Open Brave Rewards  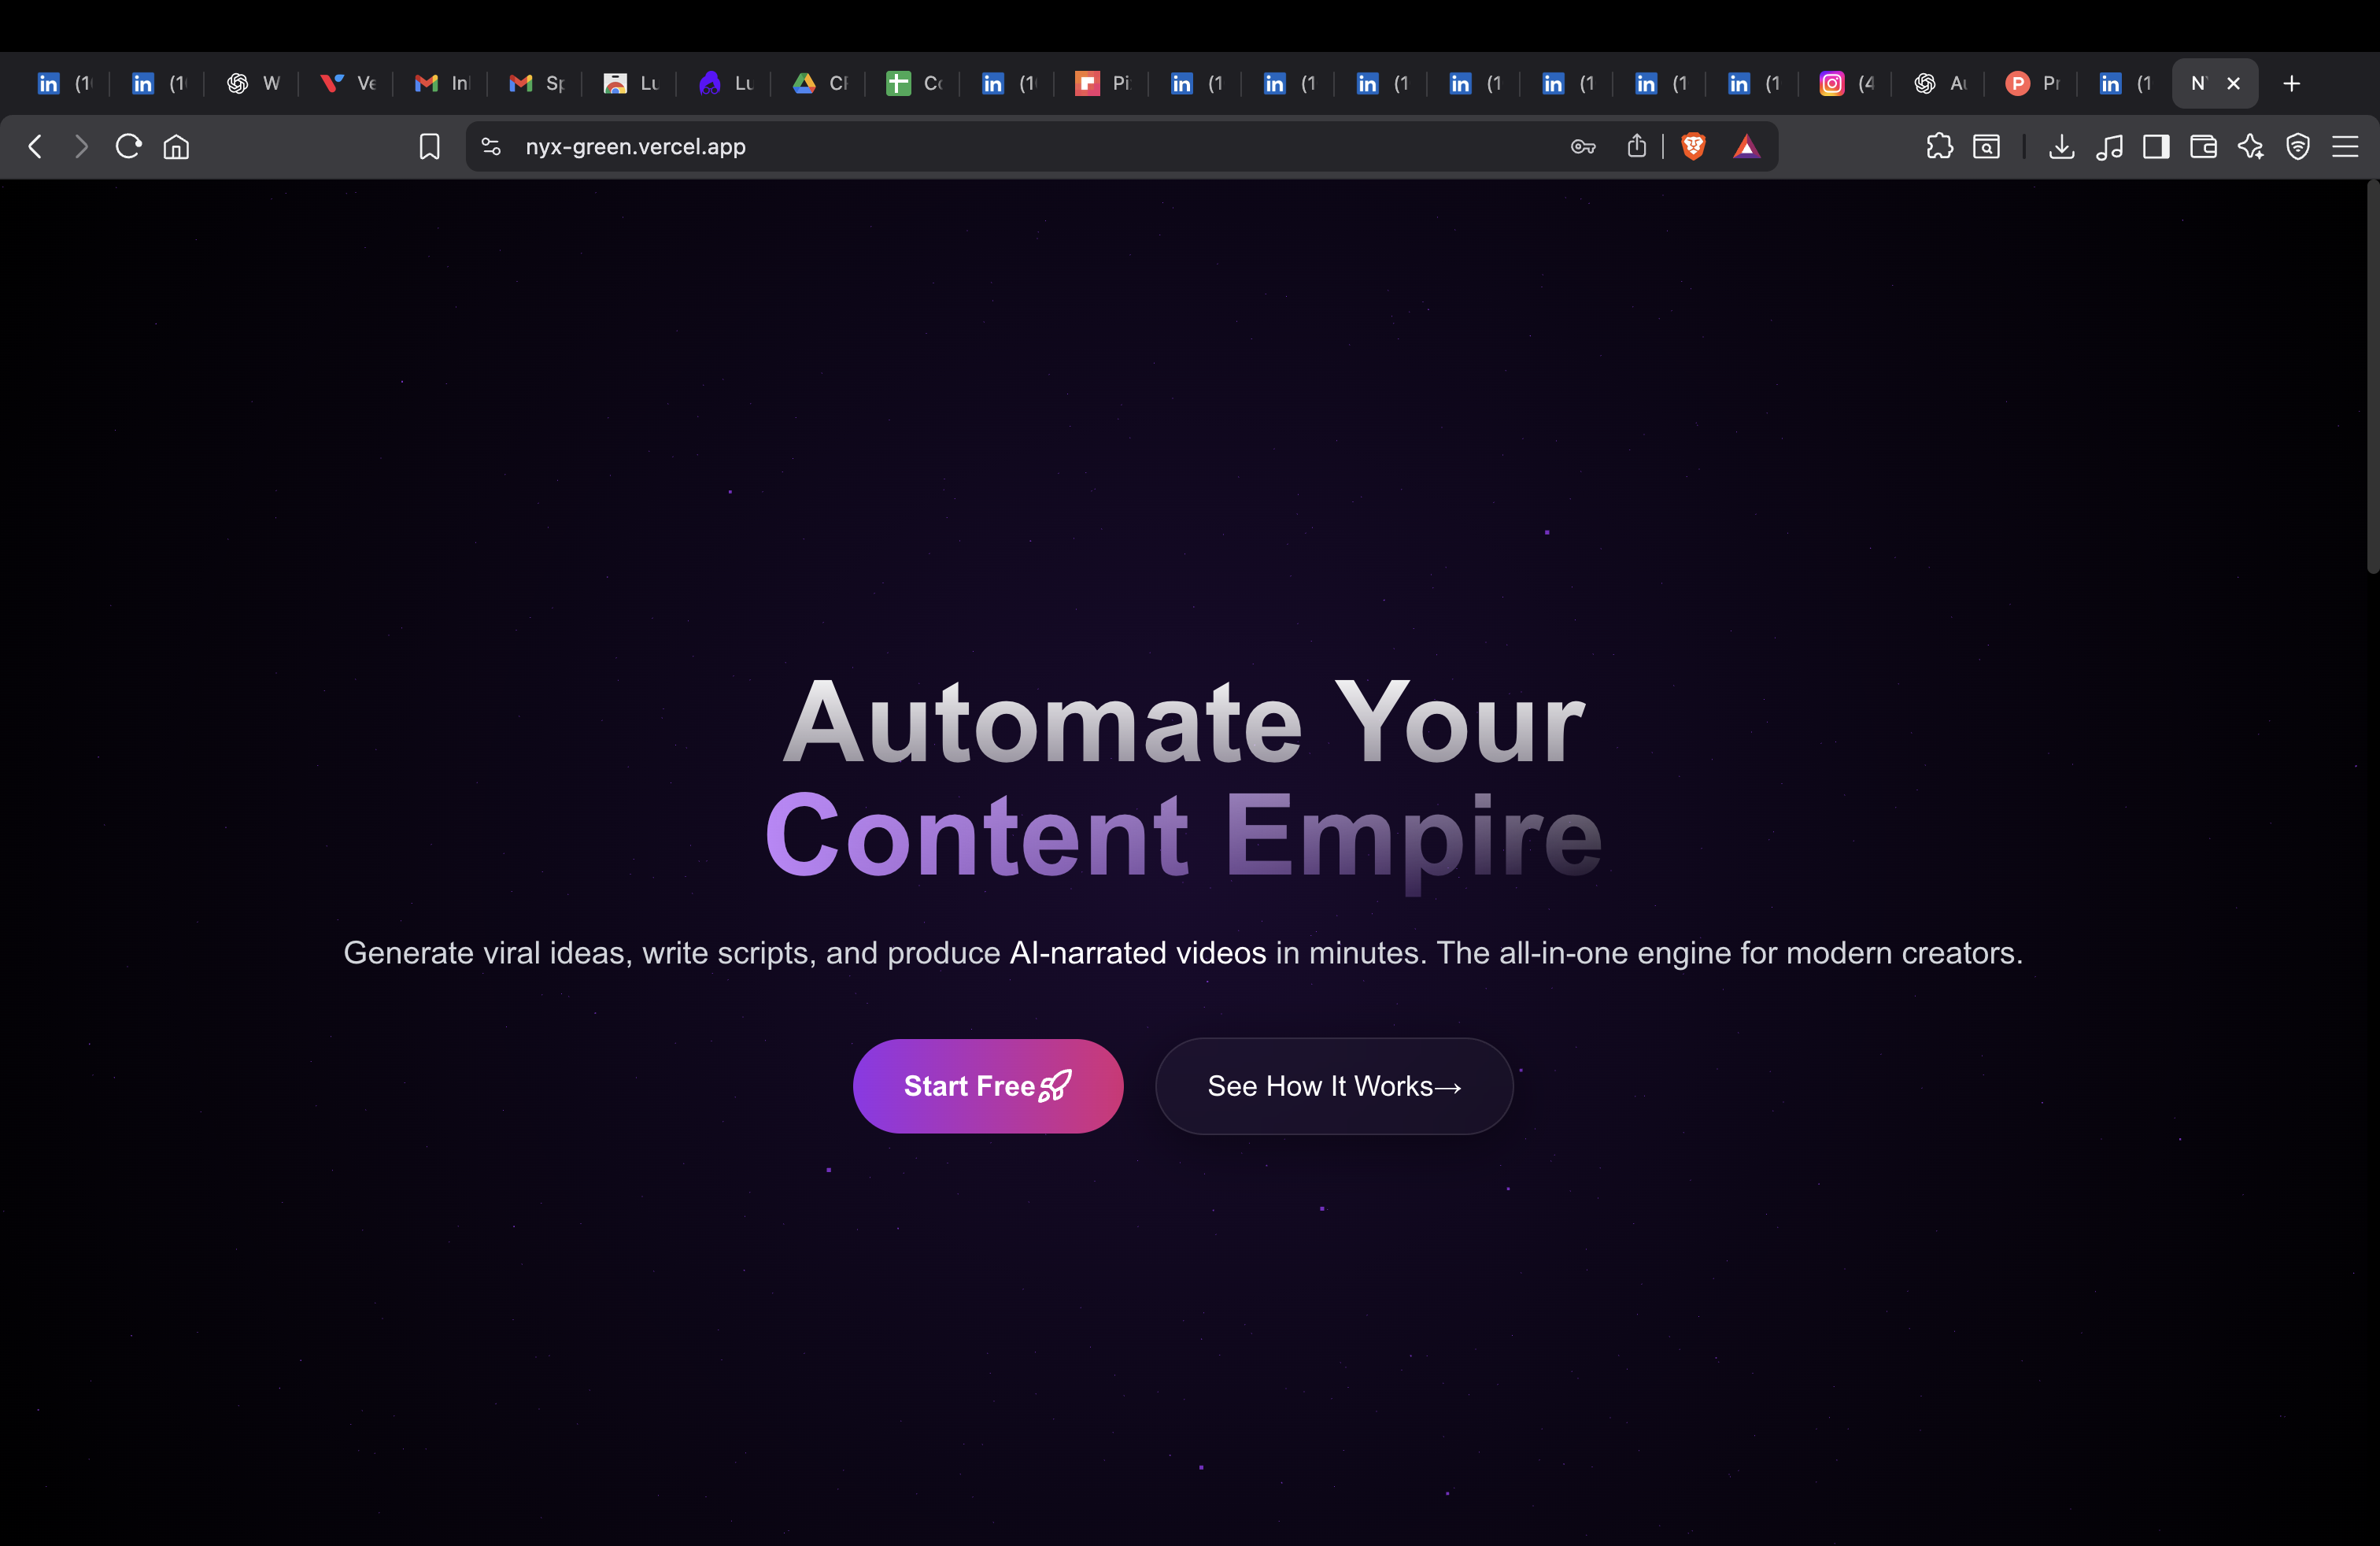tap(1747, 146)
